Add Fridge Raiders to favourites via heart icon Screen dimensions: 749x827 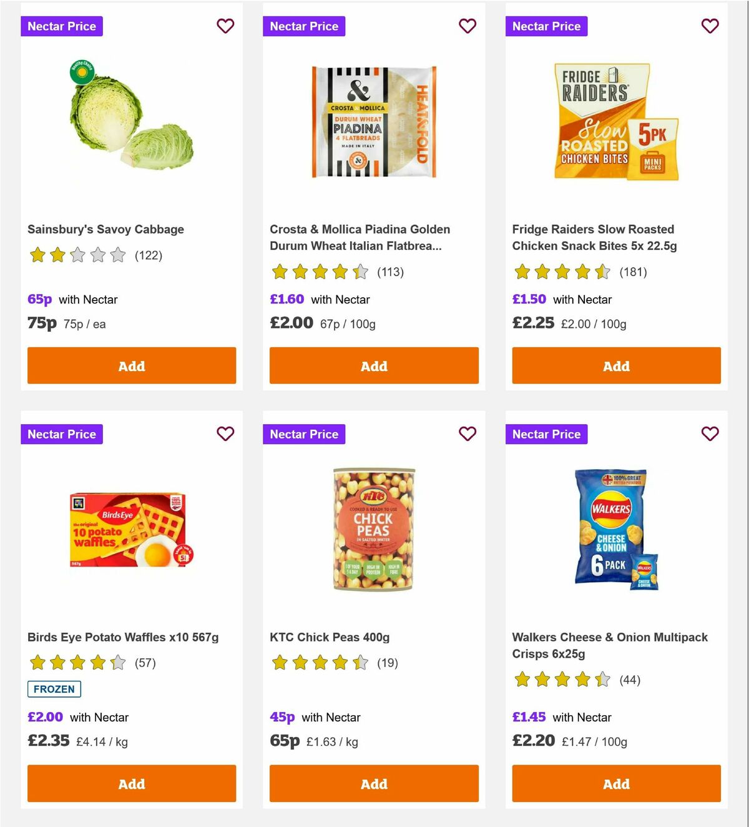pyautogui.click(x=710, y=26)
